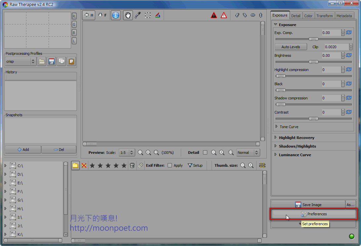Select the hand navigation tool
361x246 pixels.
[128, 15]
